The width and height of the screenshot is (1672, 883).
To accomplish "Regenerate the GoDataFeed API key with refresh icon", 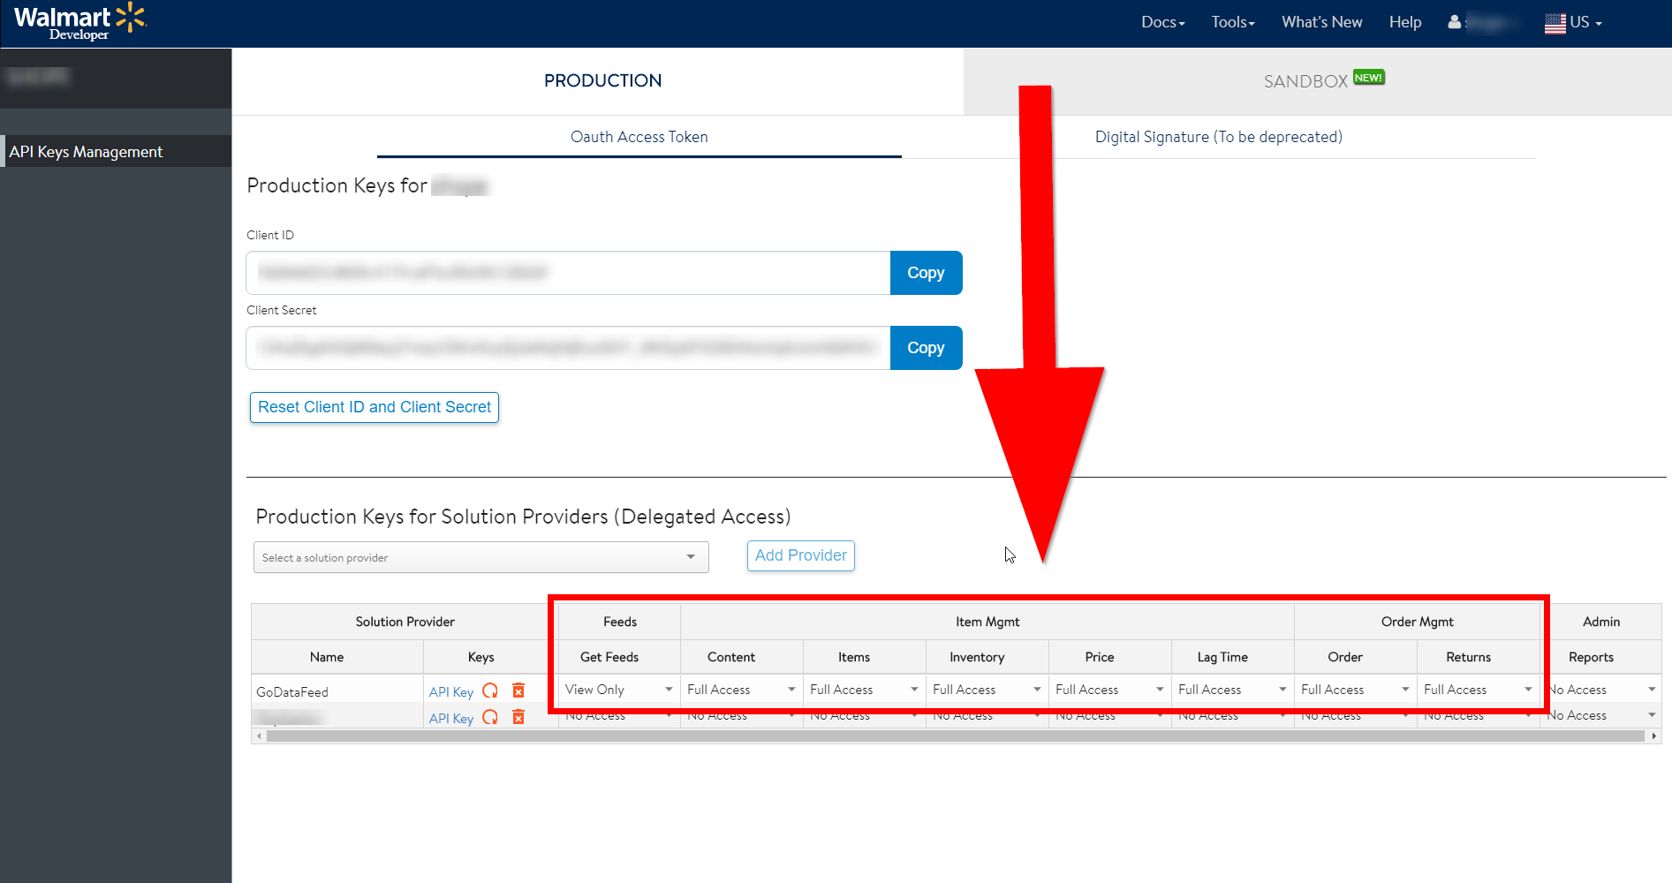I will point(490,691).
